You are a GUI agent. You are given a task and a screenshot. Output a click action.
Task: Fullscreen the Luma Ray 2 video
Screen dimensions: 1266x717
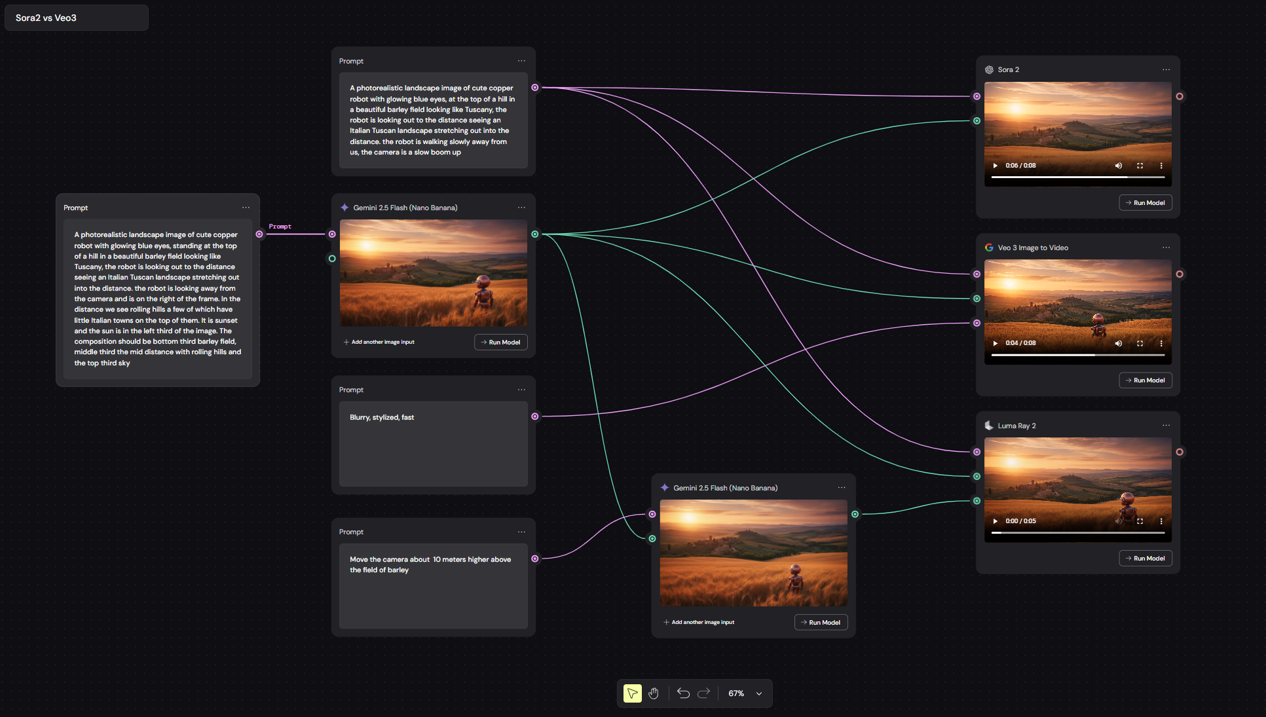click(x=1140, y=521)
